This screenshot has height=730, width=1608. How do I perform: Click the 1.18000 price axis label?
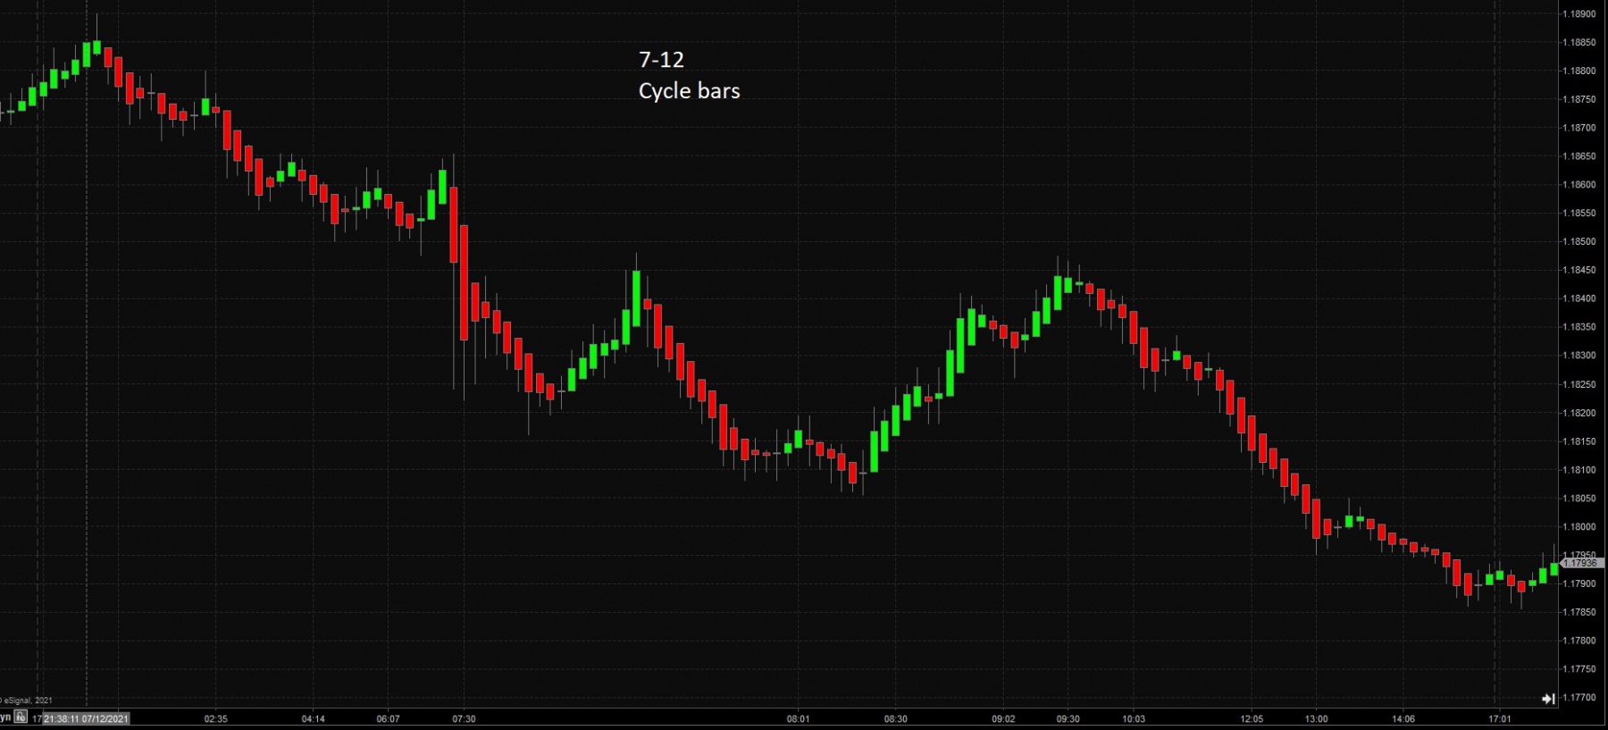(1579, 527)
